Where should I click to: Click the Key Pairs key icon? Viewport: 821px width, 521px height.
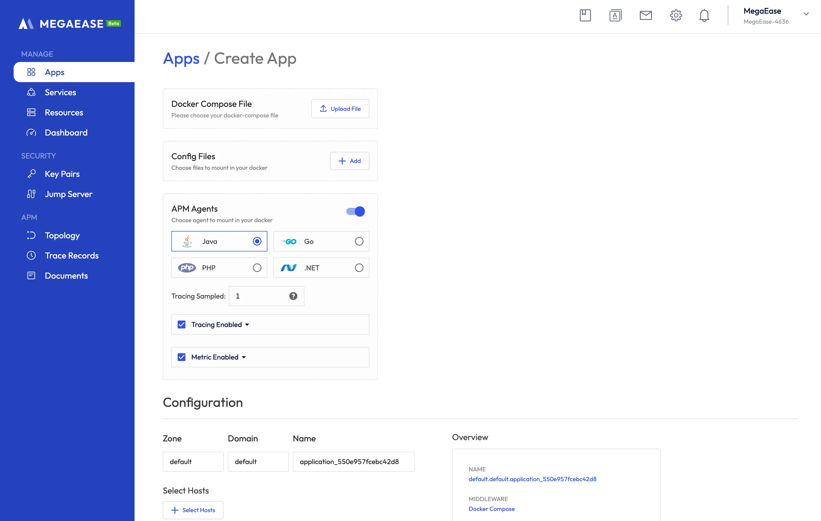(31, 174)
